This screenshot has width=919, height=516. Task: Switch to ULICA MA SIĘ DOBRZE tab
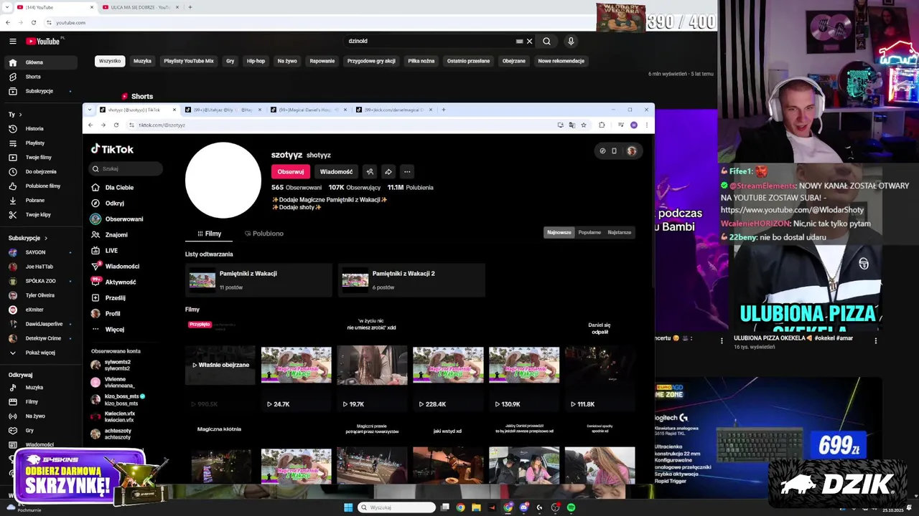pyautogui.click(x=140, y=7)
